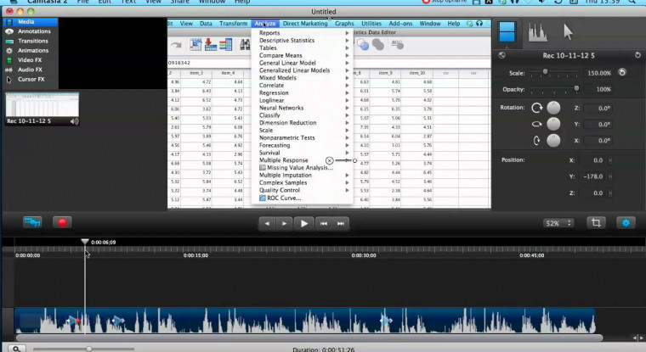Click the Position X stepper

click(x=610, y=160)
